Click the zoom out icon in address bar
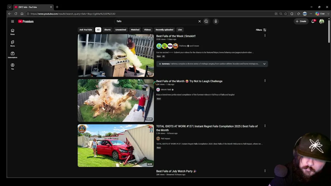Screen dimensions: 331x186 coord(281,14)
